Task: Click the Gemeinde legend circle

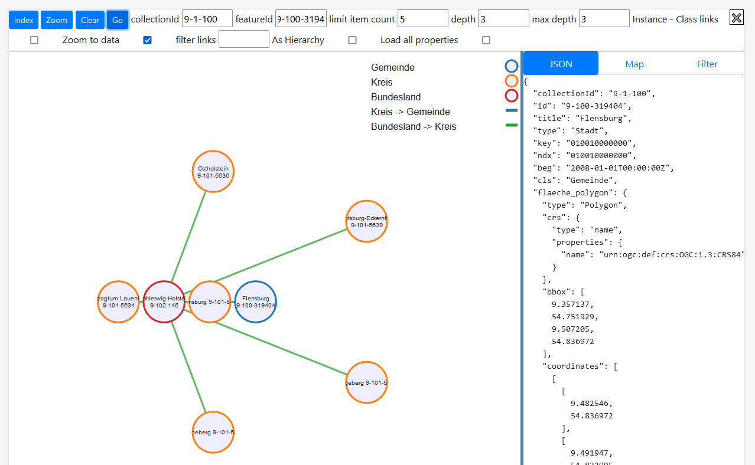Action: [x=512, y=66]
